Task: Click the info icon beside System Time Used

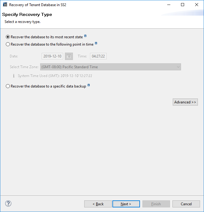Action: tap(13, 76)
